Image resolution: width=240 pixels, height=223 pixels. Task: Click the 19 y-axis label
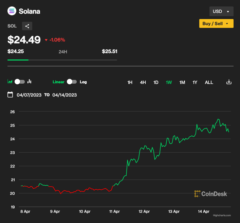click(x=13, y=207)
